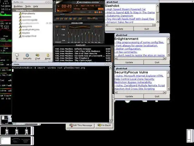
Task: Click the xterm scrollbar up arrow
Action: pos(110,68)
